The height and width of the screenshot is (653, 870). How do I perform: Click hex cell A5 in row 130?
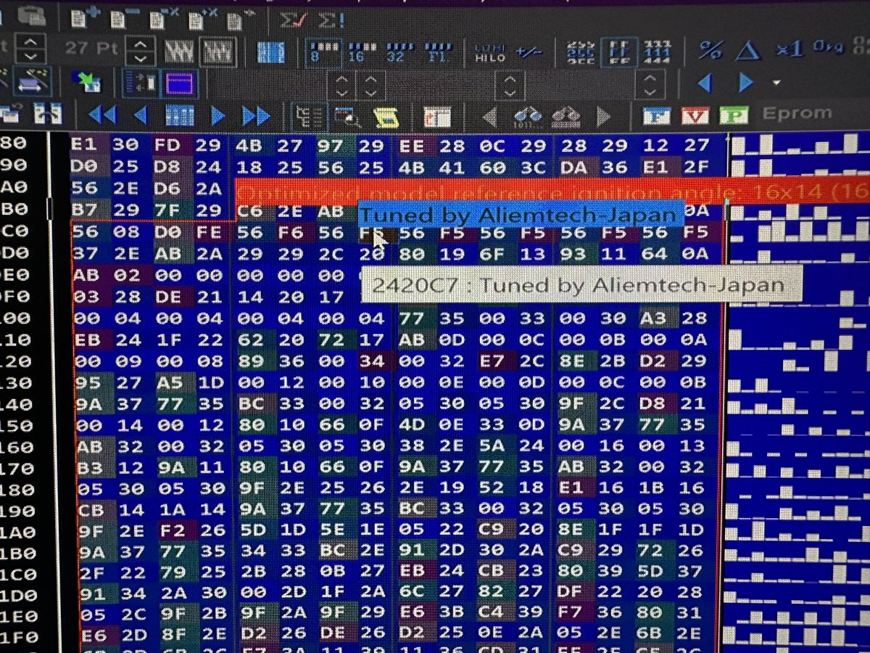pos(169,384)
